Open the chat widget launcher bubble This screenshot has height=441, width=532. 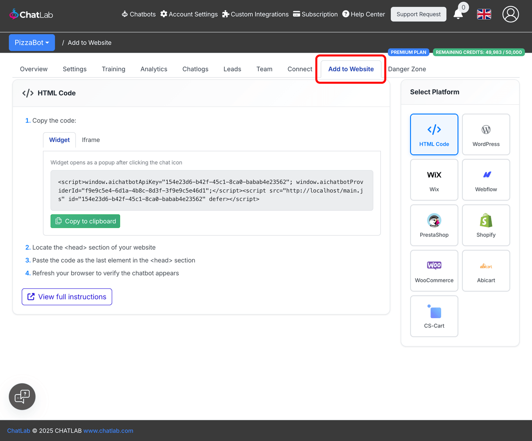tap(22, 396)
